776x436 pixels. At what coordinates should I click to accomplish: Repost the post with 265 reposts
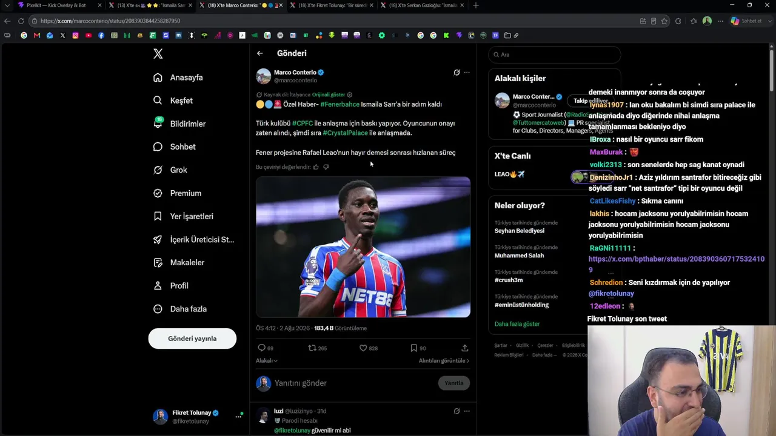[x=318, y=348]
